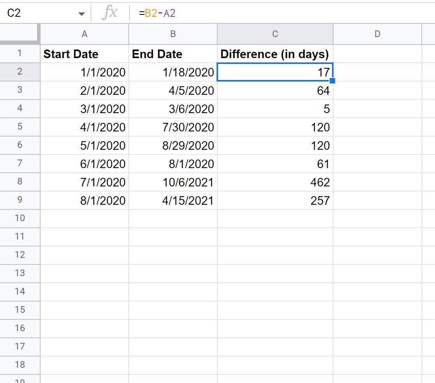Select the cell with date 8/1/2020 in column A
The height and width of the screenshot is (383, 435).
[x=84, y=200]
